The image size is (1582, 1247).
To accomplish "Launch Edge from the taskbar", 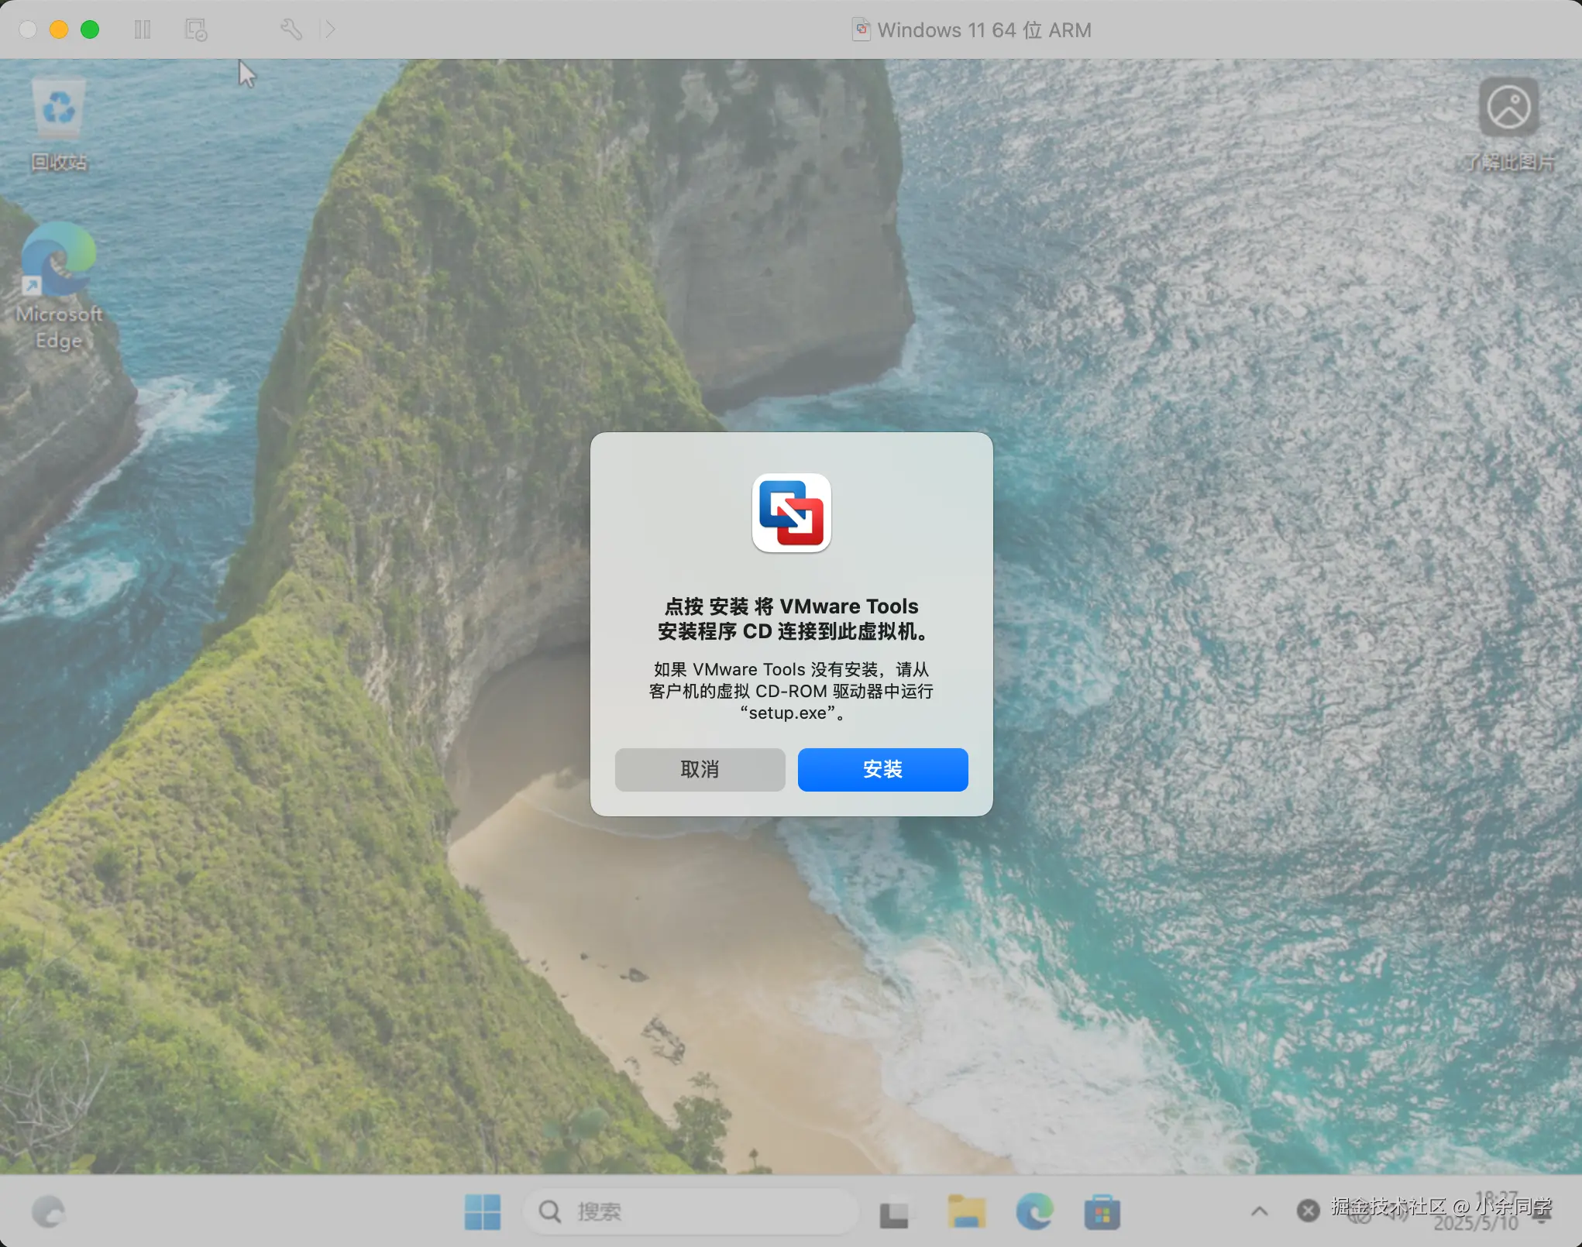I will (x=1034, y=1211).
